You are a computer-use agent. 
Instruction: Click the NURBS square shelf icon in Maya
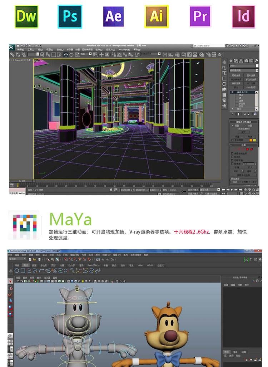click(x=23, y=270)
